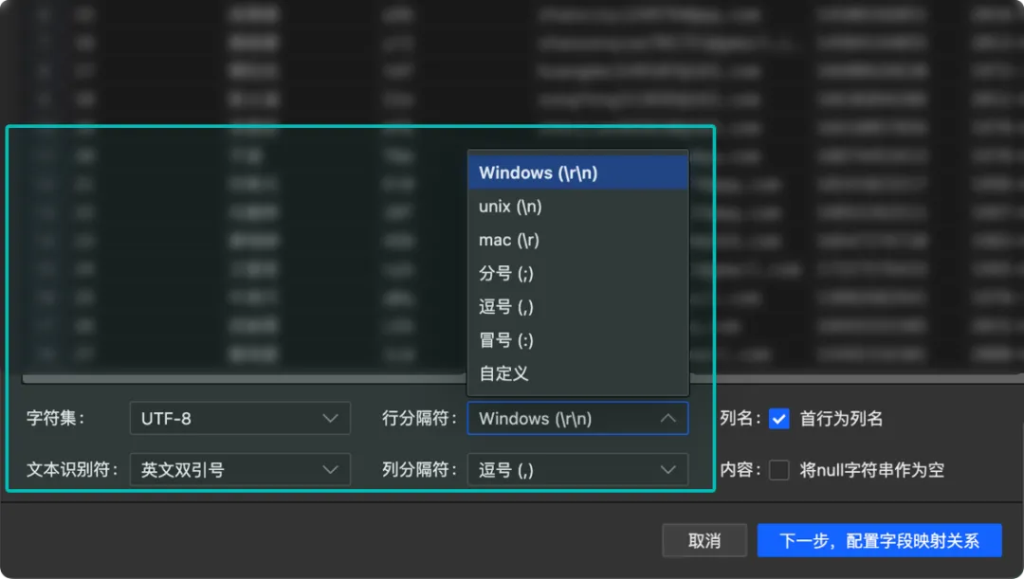
Task: Pick the 自定义 custom separator option
Action: click(x=501, y=373)
